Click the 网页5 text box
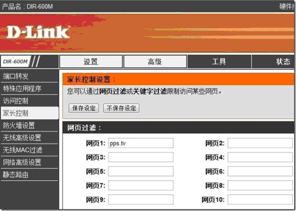Screen dimensions: 296x211 (140, 172)
